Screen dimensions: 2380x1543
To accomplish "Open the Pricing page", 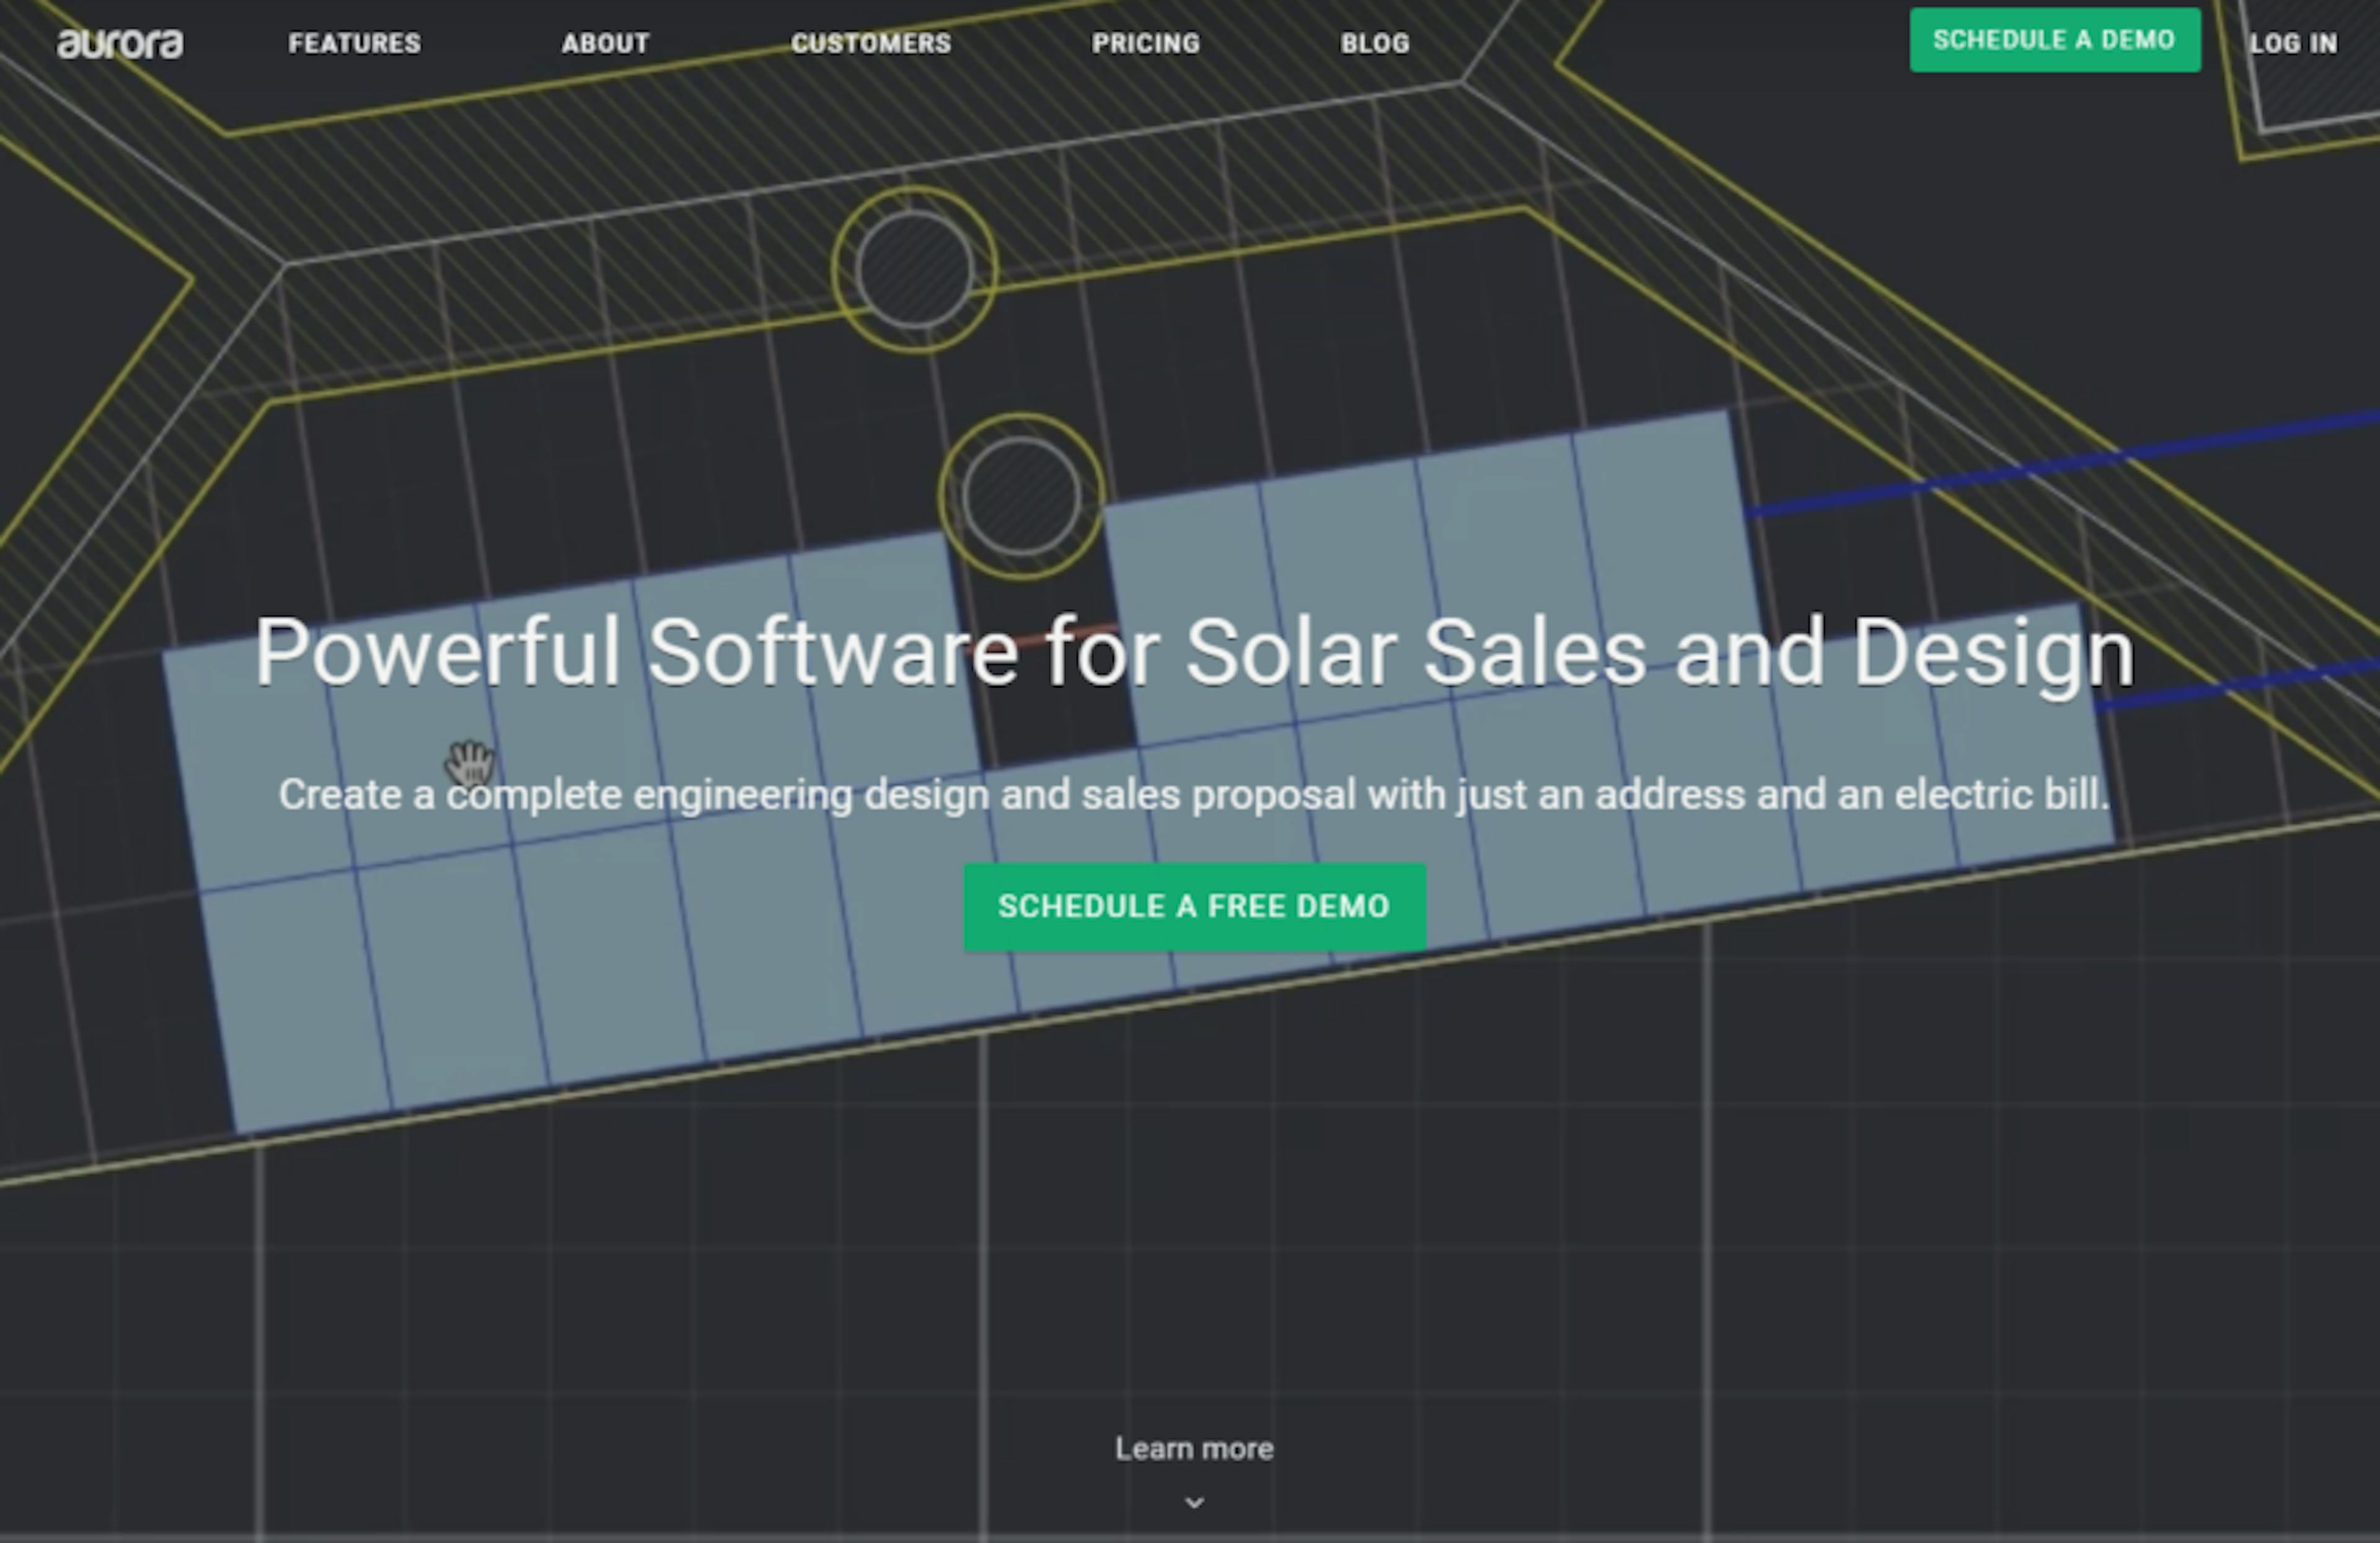I will coord(1146,43).
